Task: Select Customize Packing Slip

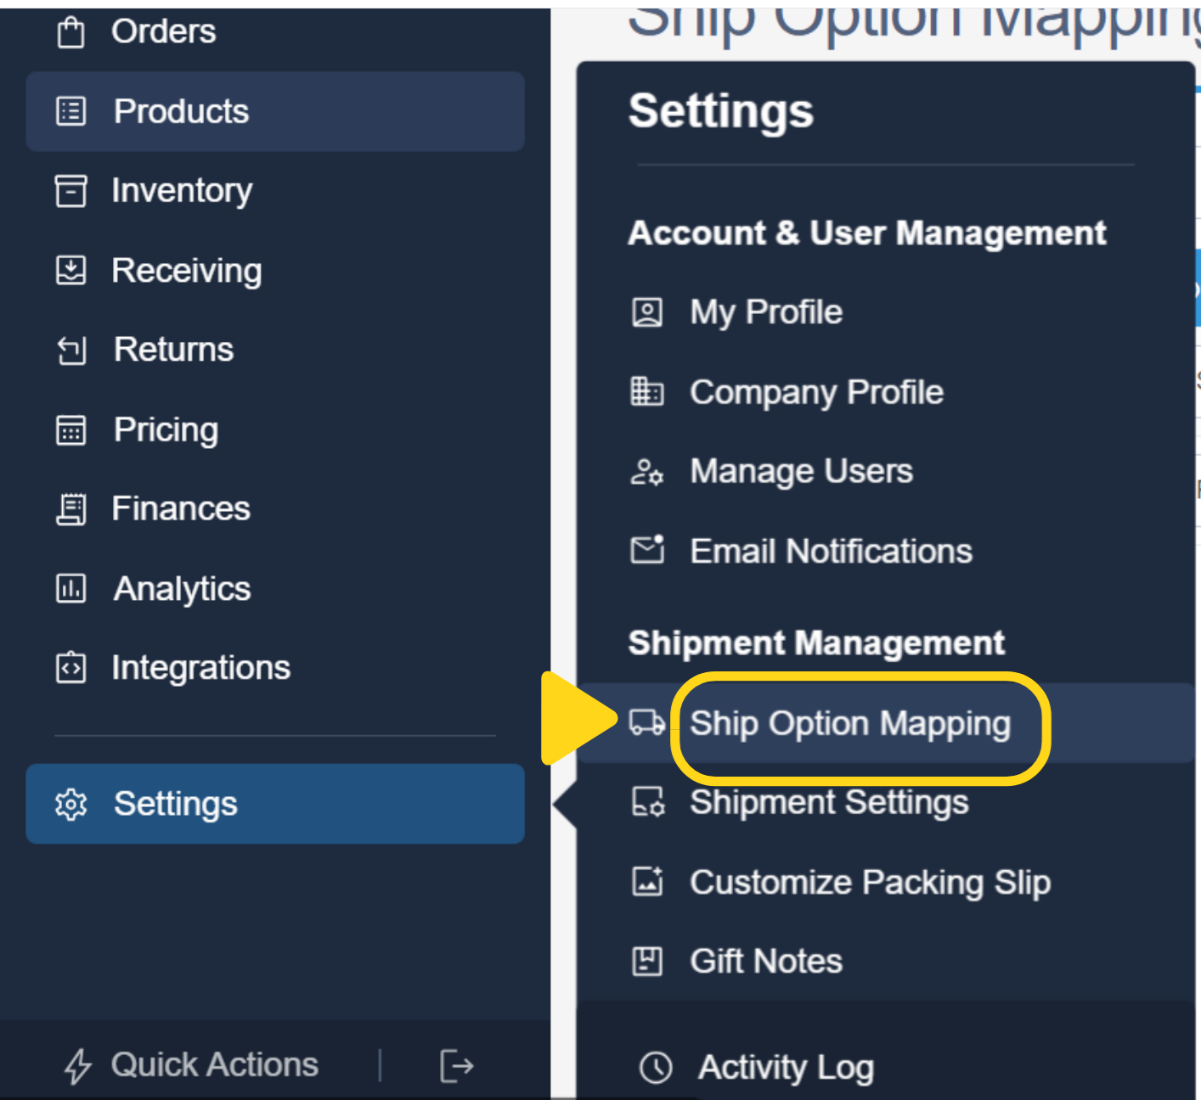Action: point(869,883)
